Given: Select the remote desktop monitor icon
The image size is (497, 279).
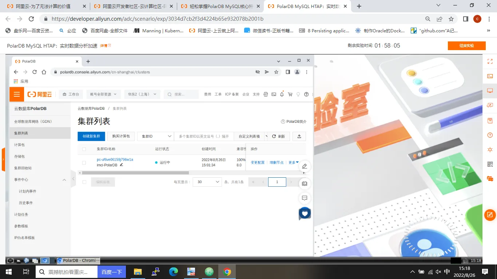Looking at the screenshot, I should click(490, 91).
